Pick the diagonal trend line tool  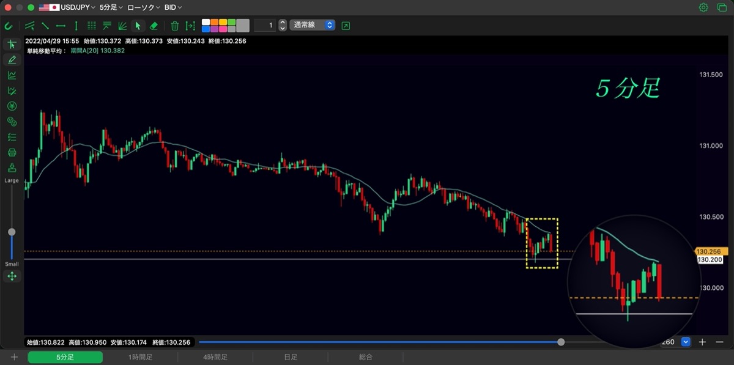pyautogui.click(x=45, y=26)
